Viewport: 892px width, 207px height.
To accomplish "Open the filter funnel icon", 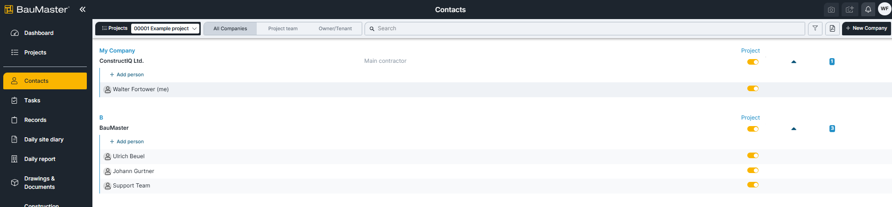I will point(815,28).
